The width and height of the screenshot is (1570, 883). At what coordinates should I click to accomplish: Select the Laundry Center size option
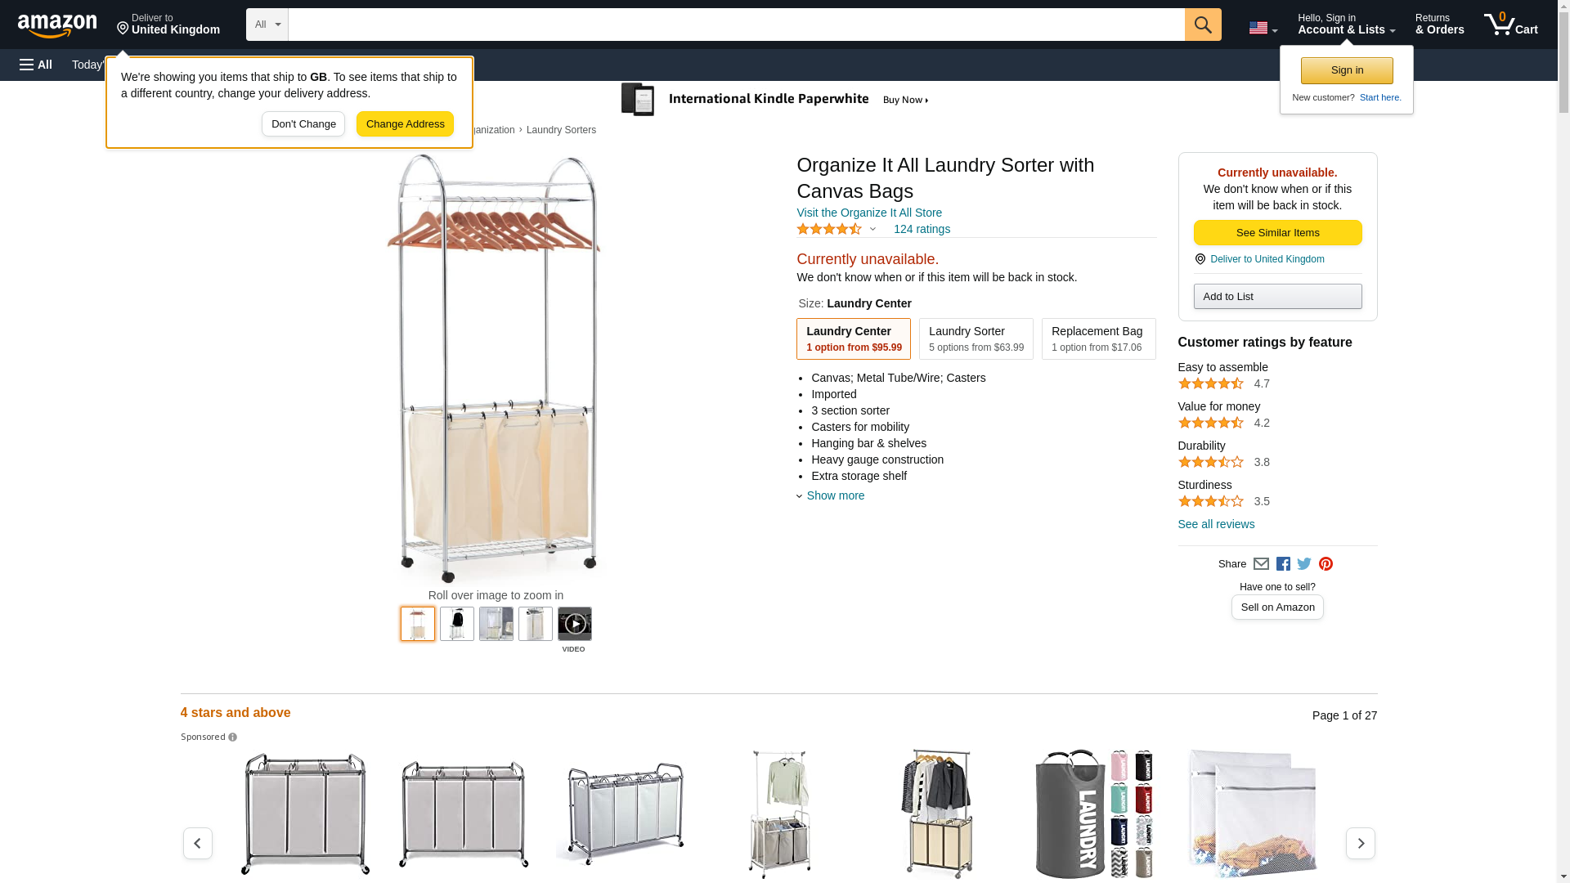point(853,338)
